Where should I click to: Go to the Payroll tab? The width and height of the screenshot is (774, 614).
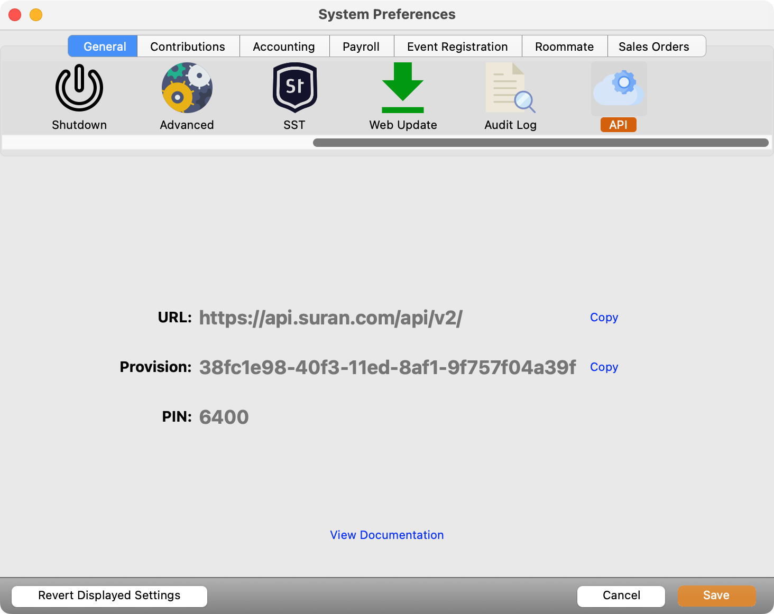tap(361, 46)
